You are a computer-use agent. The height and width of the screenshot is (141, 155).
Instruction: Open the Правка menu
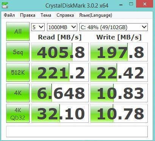point(28,15)
